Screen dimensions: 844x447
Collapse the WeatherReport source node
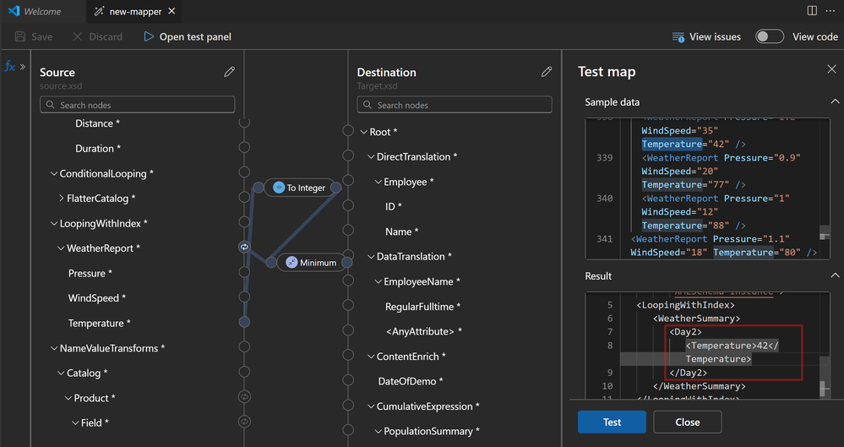tap(61, 248)
